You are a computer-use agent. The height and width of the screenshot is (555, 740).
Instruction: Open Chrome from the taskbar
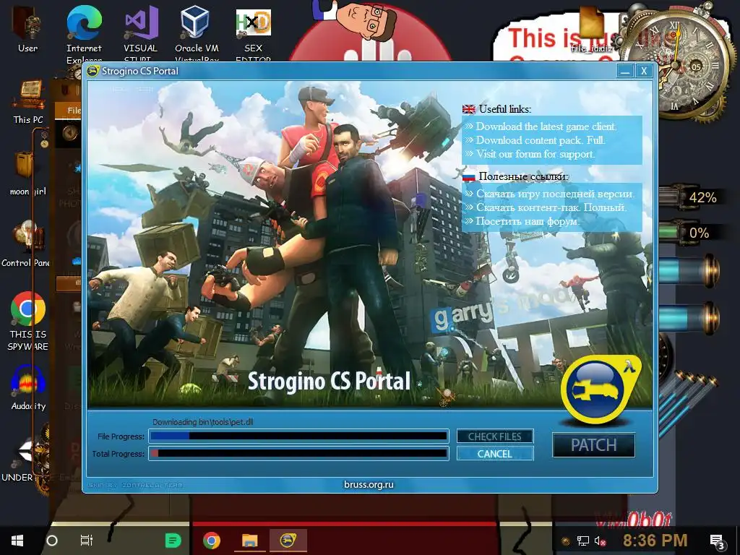(x=212, y=541)
